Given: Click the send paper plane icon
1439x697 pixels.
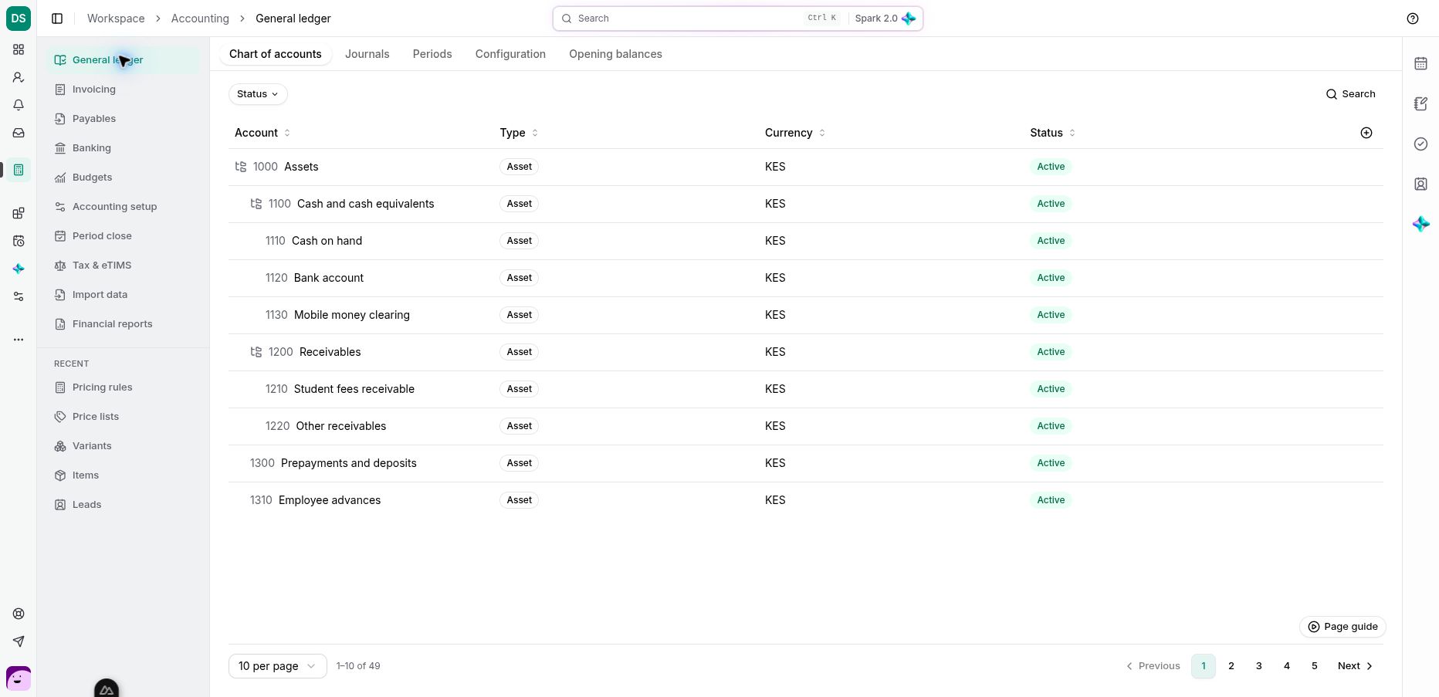Looking at the screenshot, I should (x=19, y=641).
